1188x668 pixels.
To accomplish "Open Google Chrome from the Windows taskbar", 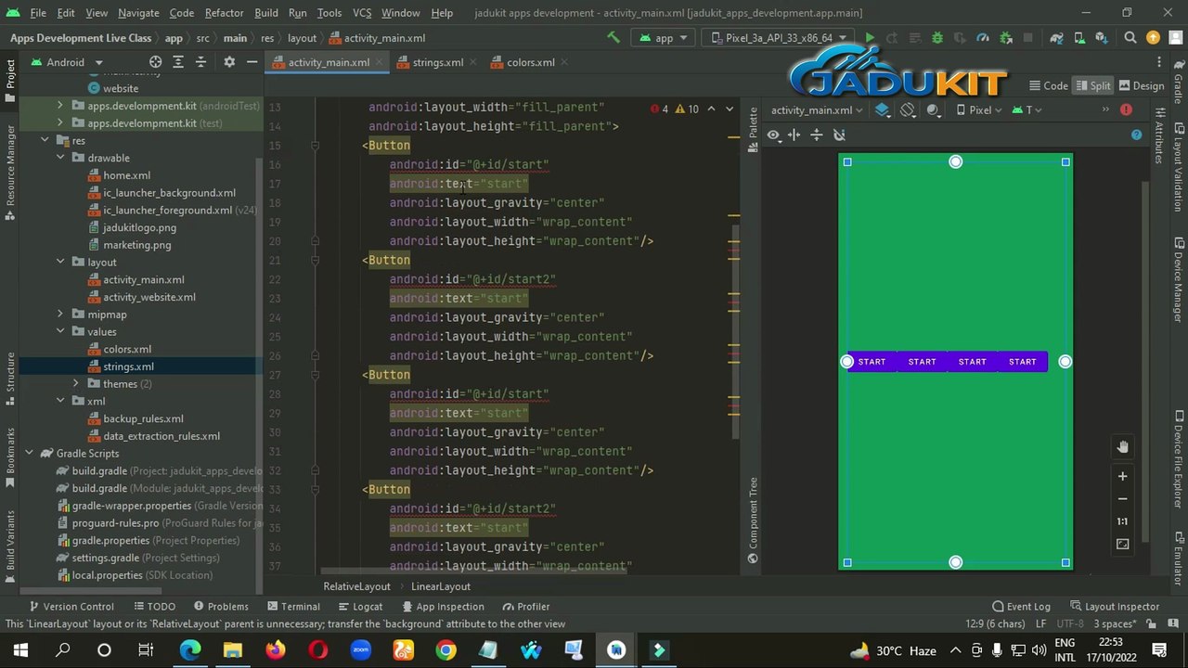I will [x=445, y=650].
